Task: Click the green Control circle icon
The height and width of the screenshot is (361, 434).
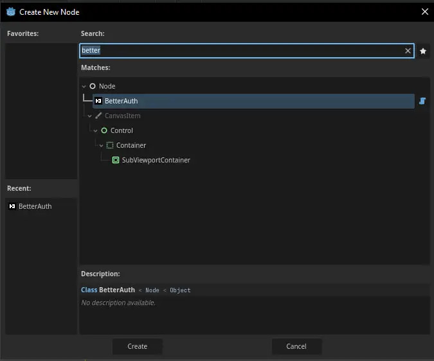Action: tap(104, 130)
